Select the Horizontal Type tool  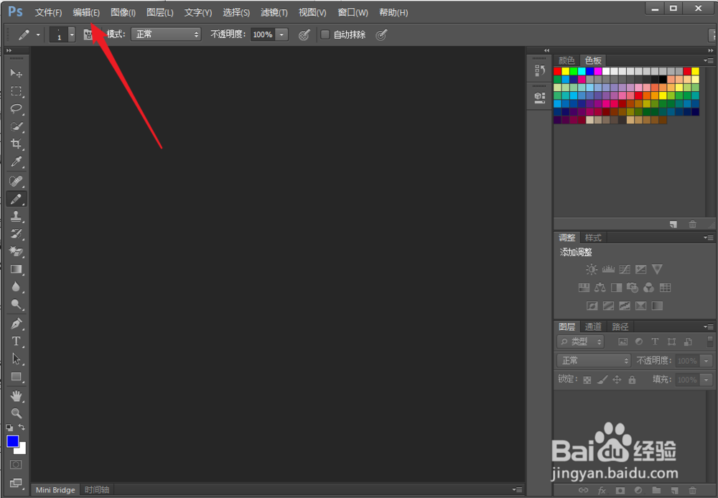[x=16, y=342]
